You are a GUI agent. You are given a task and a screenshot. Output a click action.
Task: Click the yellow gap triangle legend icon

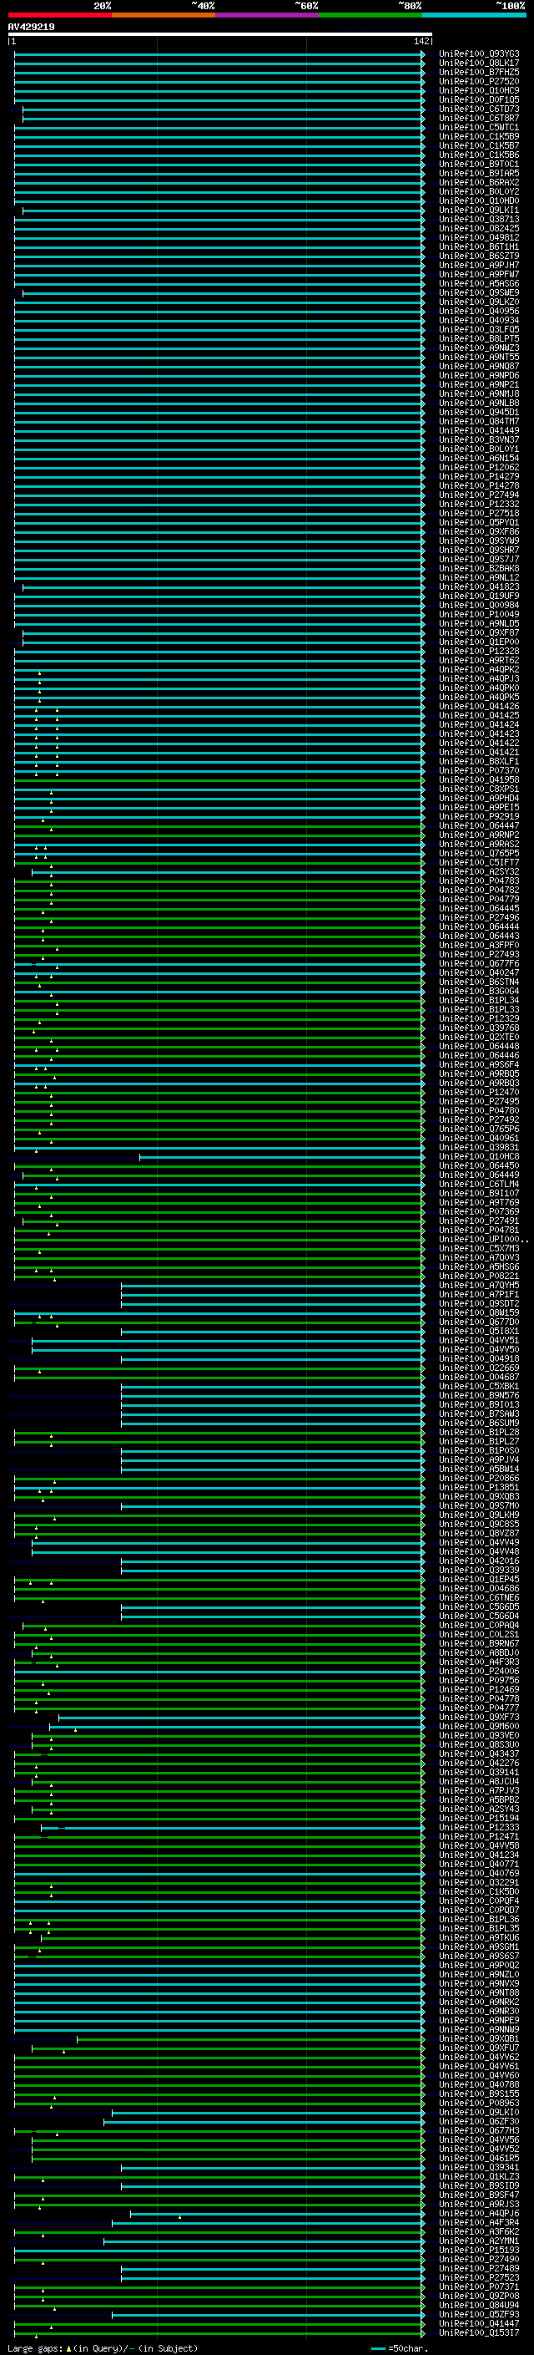coord(68,2348)
